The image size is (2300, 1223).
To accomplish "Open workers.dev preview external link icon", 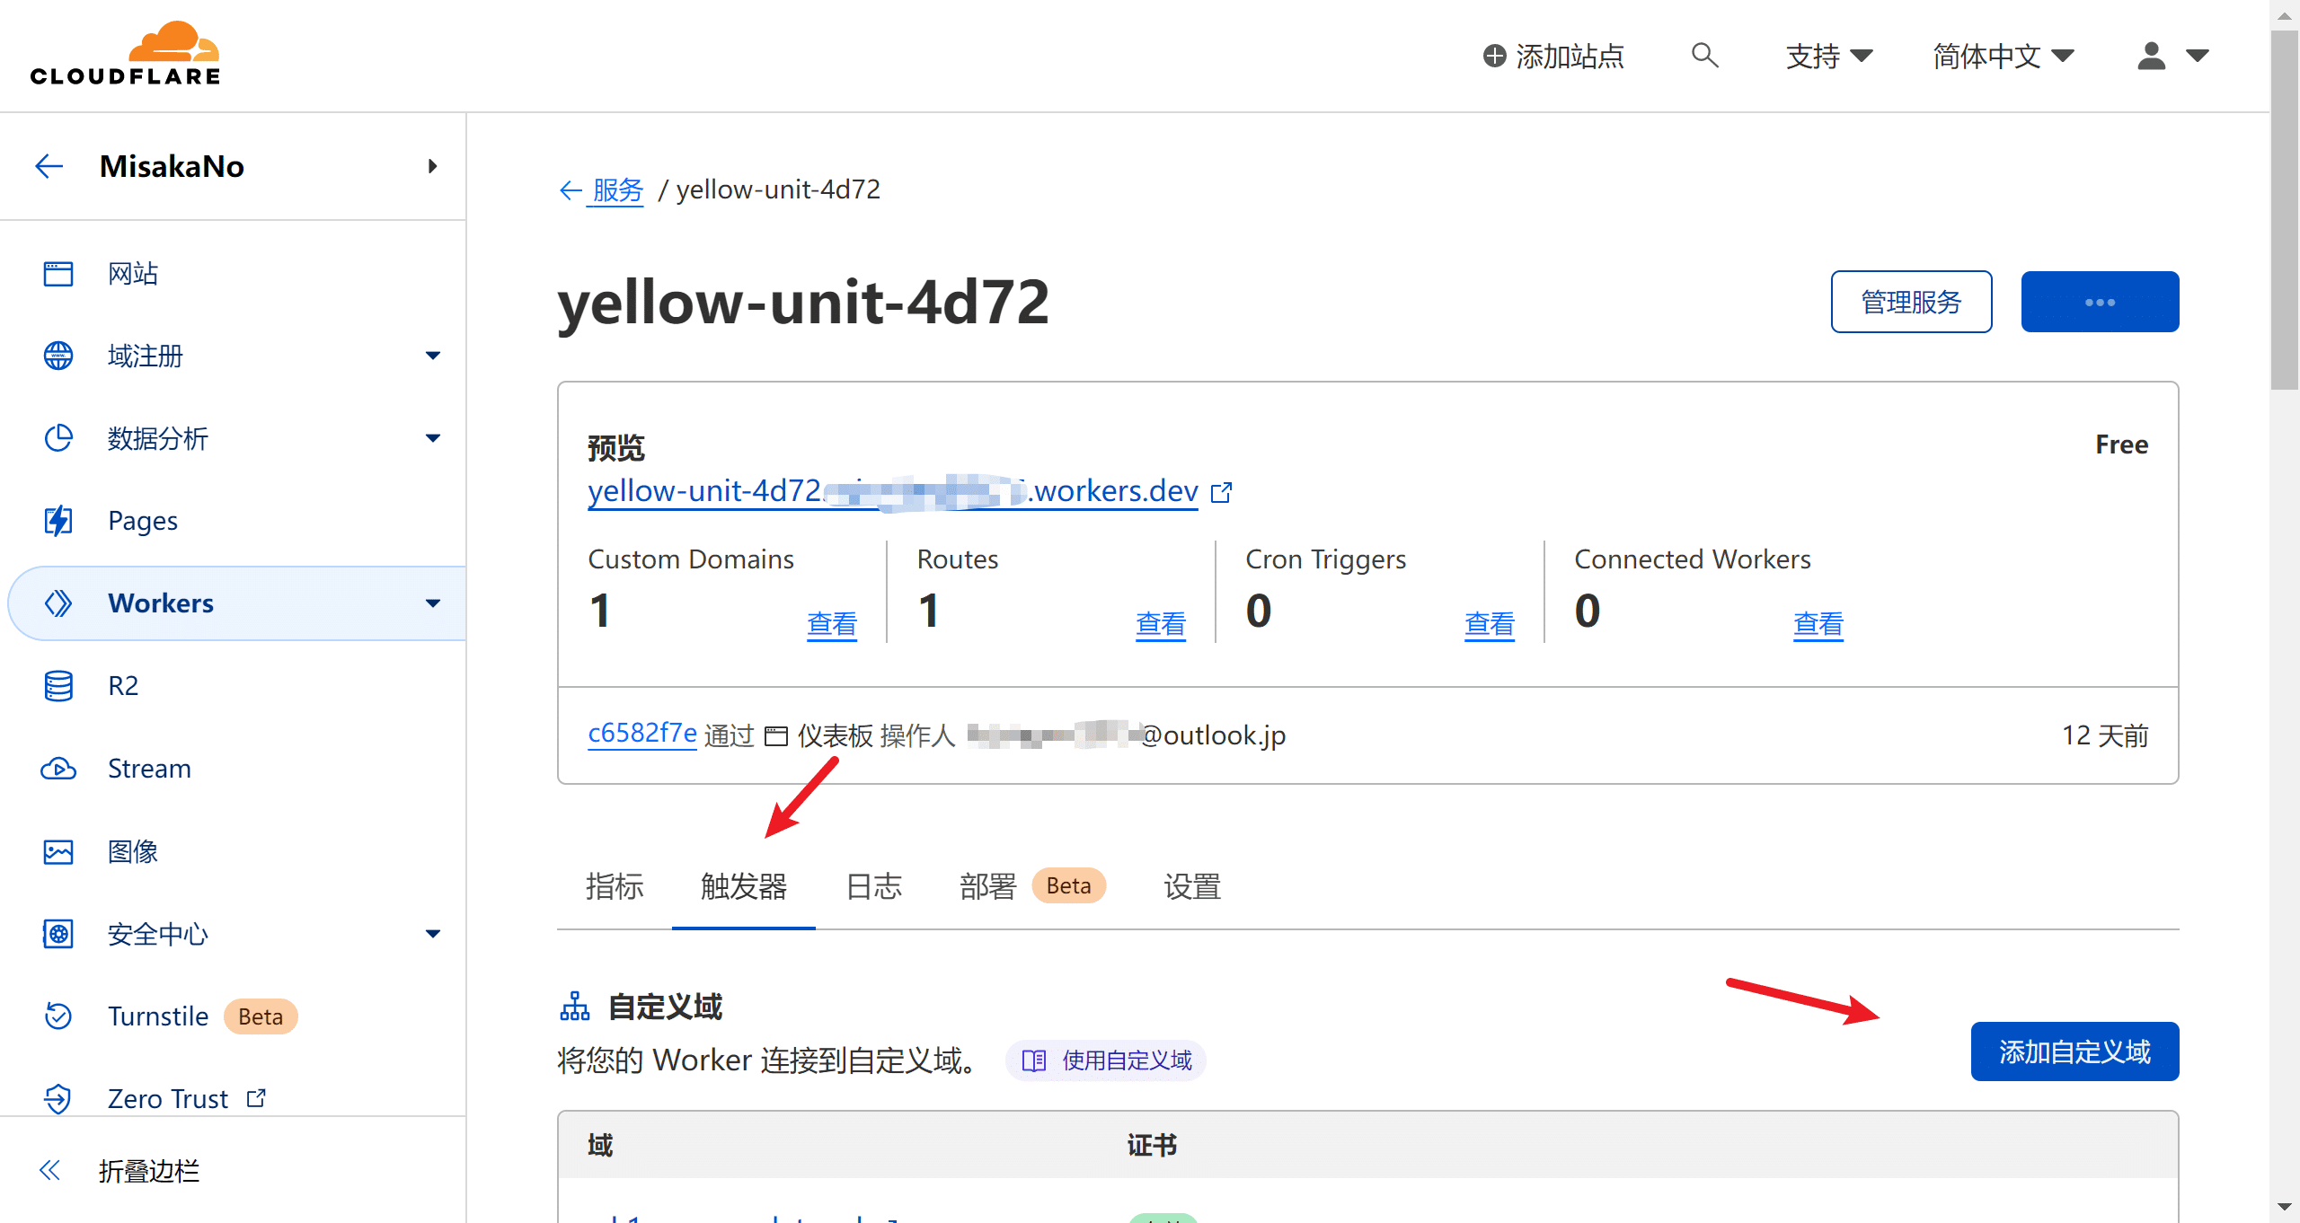I will coord(1222,492).
